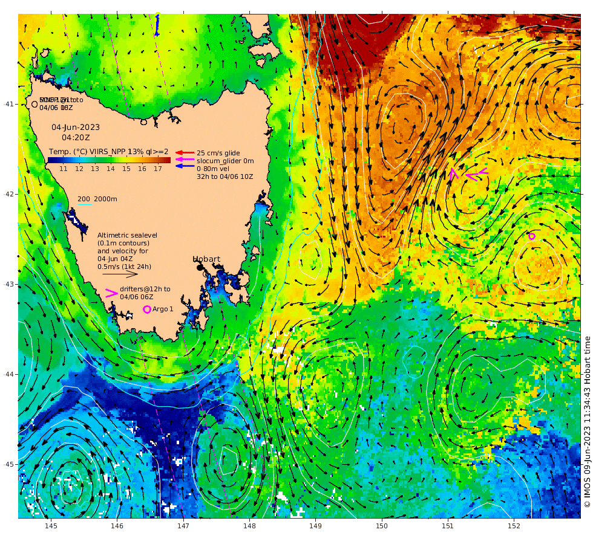Image resolution: width=593 pixels, height=544 pixels.
Task: Click the '0-80m vel' legend text
Action: [x=213, y=169]
